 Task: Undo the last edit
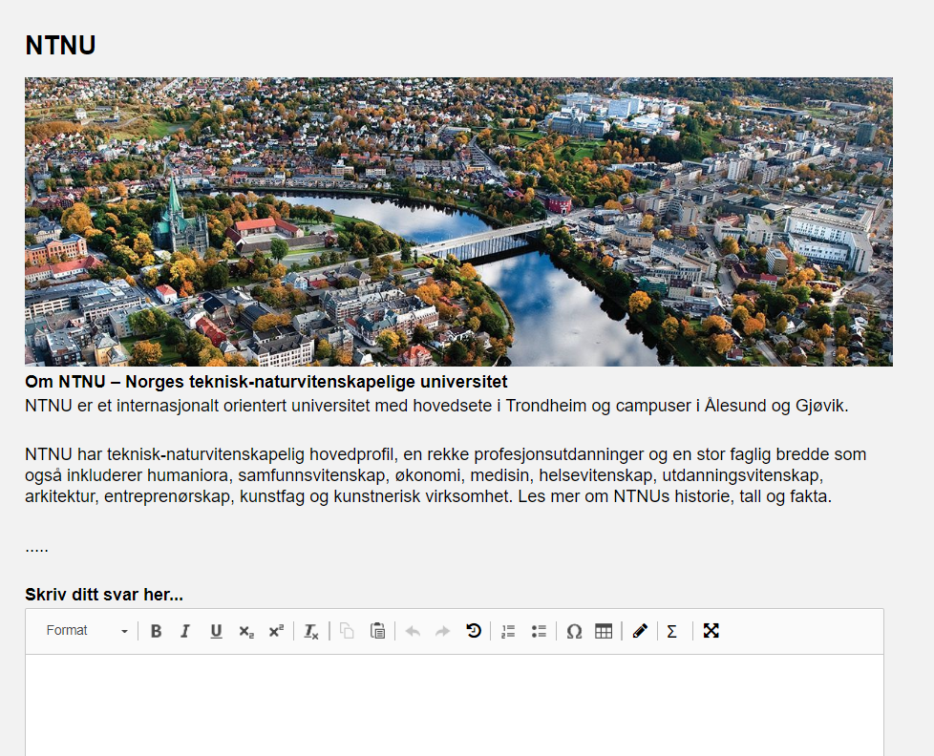413,631
